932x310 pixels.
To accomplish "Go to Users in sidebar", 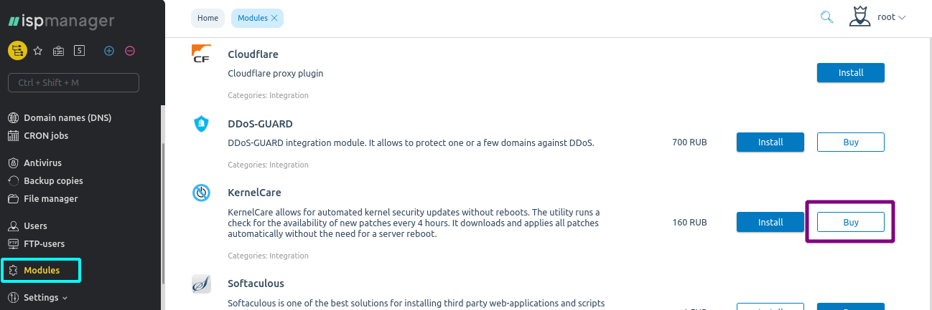I will pos(35,226).
